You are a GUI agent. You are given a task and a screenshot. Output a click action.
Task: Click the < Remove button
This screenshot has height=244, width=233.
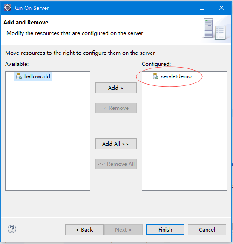[116, 108]
